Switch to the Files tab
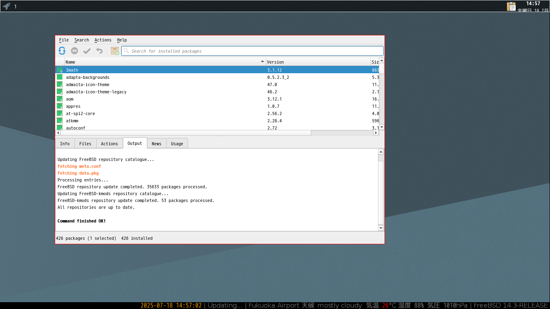This screenshot has height=309, width=550. click(x=85, y=144)
